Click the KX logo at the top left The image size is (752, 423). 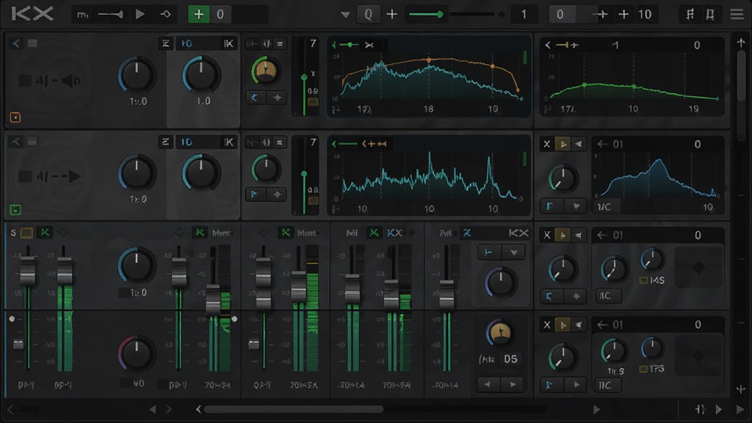click(32, 14)
